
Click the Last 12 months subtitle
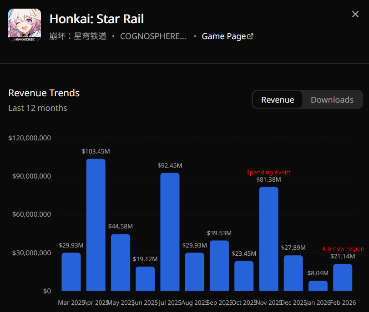[x=38, y=108]
